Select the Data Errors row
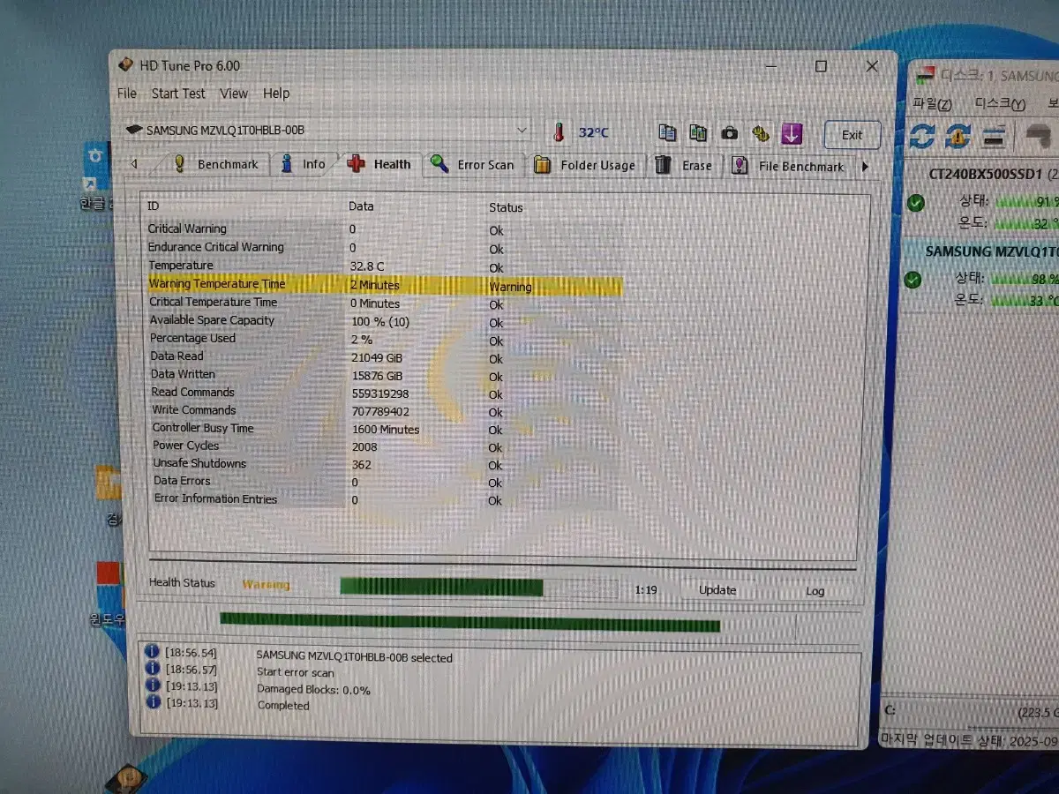 (385, 482)
